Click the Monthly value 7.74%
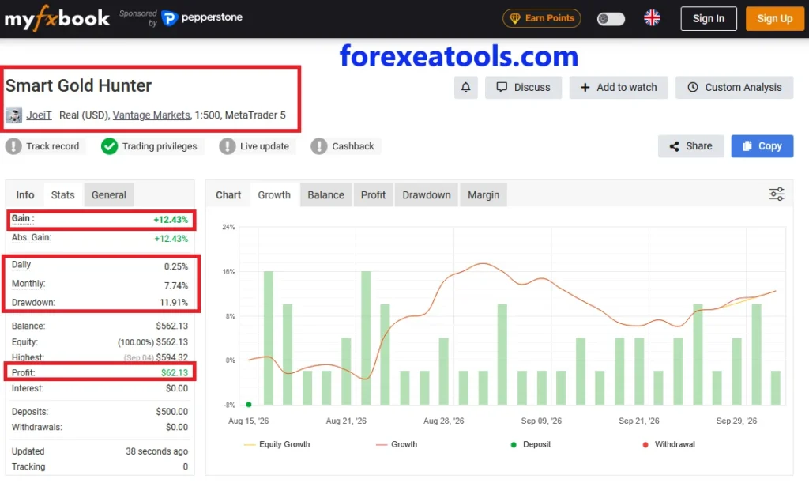The height and width of the screenshot is (483, 809). [x=176, y=285]
